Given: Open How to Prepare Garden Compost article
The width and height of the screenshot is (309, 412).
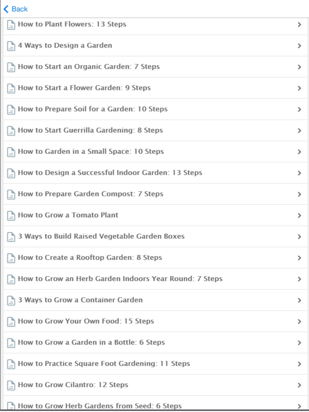Looking at the screenshot, I should tap(91, 194).
